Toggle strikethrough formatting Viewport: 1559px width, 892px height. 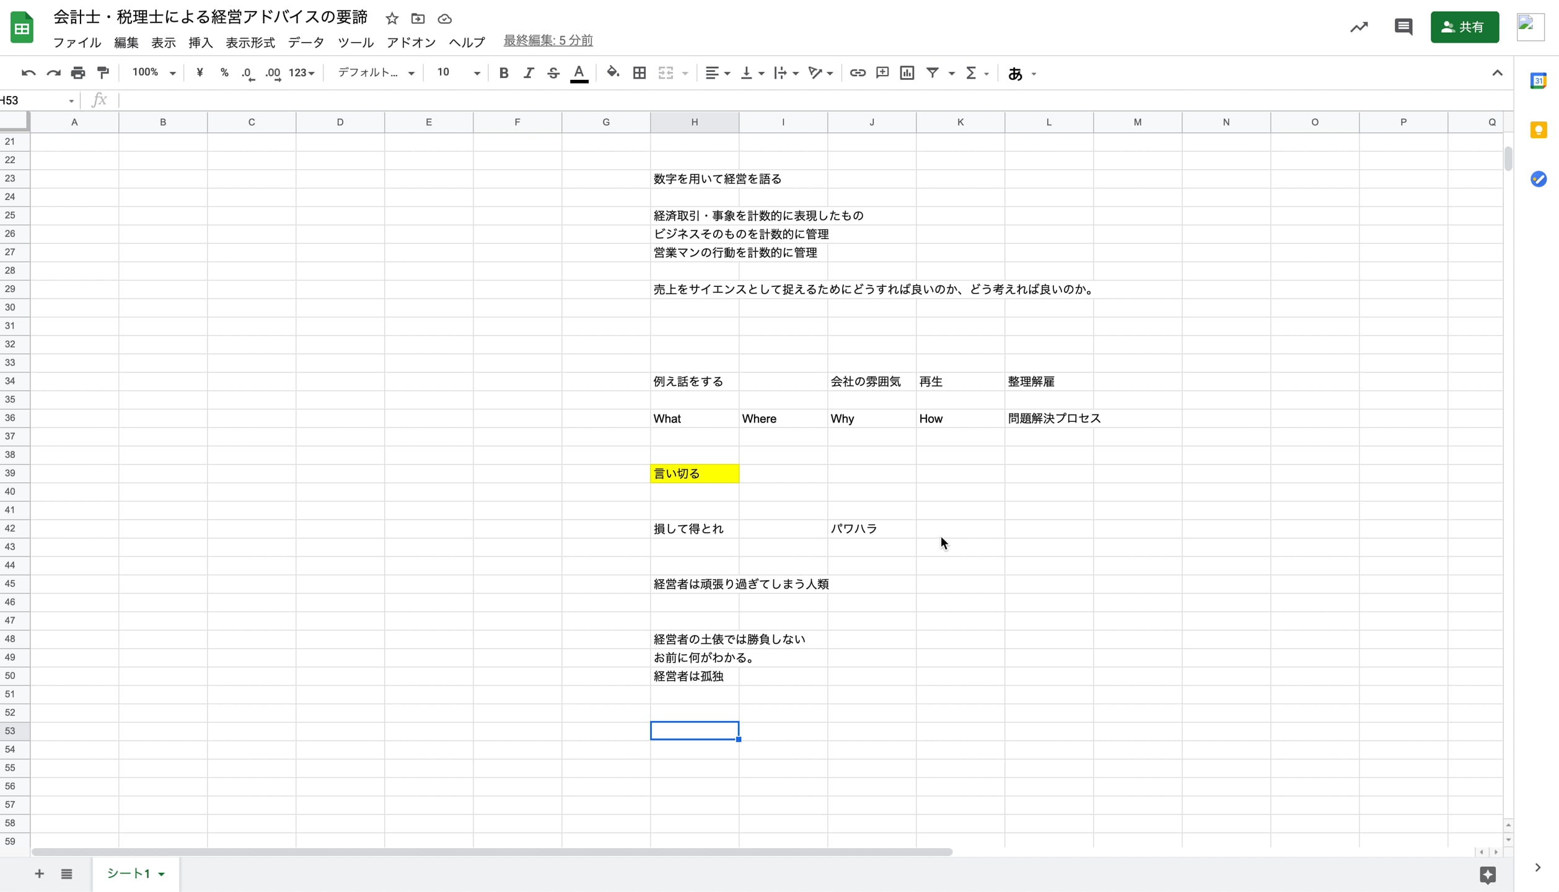click(x=553, y=72)
